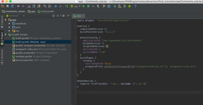This screenshot has height=105, width=203.
Task: Hide the project pane with hide icon
Action: [x=69, y=16]
